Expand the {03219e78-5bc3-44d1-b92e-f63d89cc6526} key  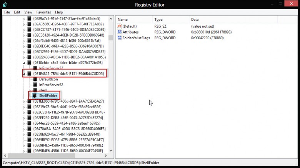[x=24, y=107]
